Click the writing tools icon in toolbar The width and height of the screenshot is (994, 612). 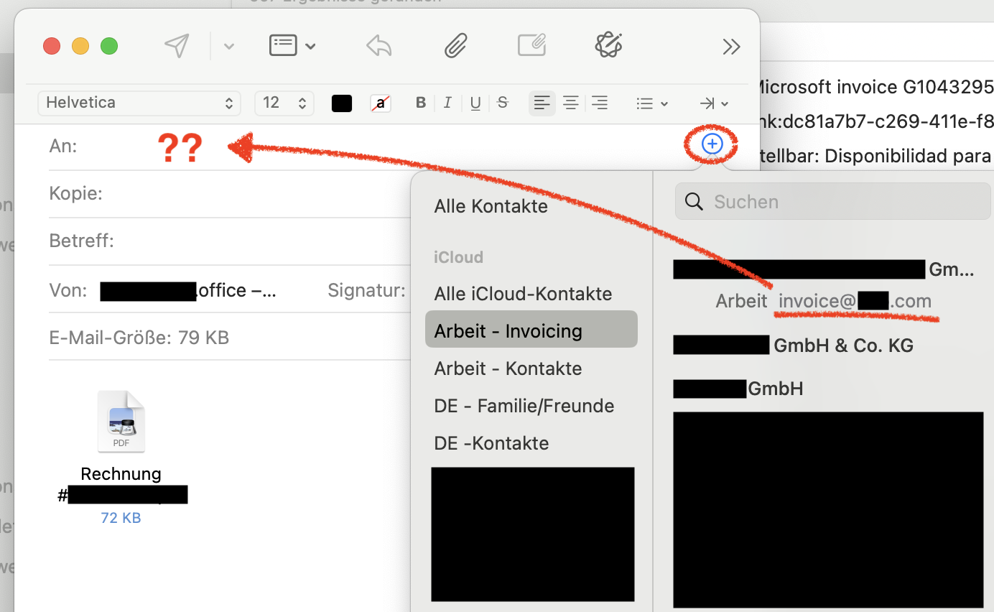pos(608,45)
